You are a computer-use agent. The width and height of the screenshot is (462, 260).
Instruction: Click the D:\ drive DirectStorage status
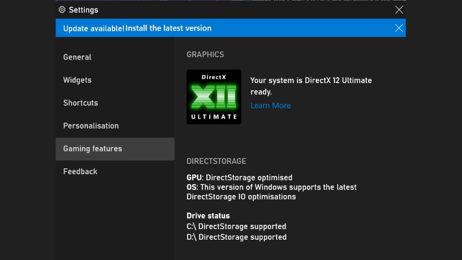pos(236,237)
